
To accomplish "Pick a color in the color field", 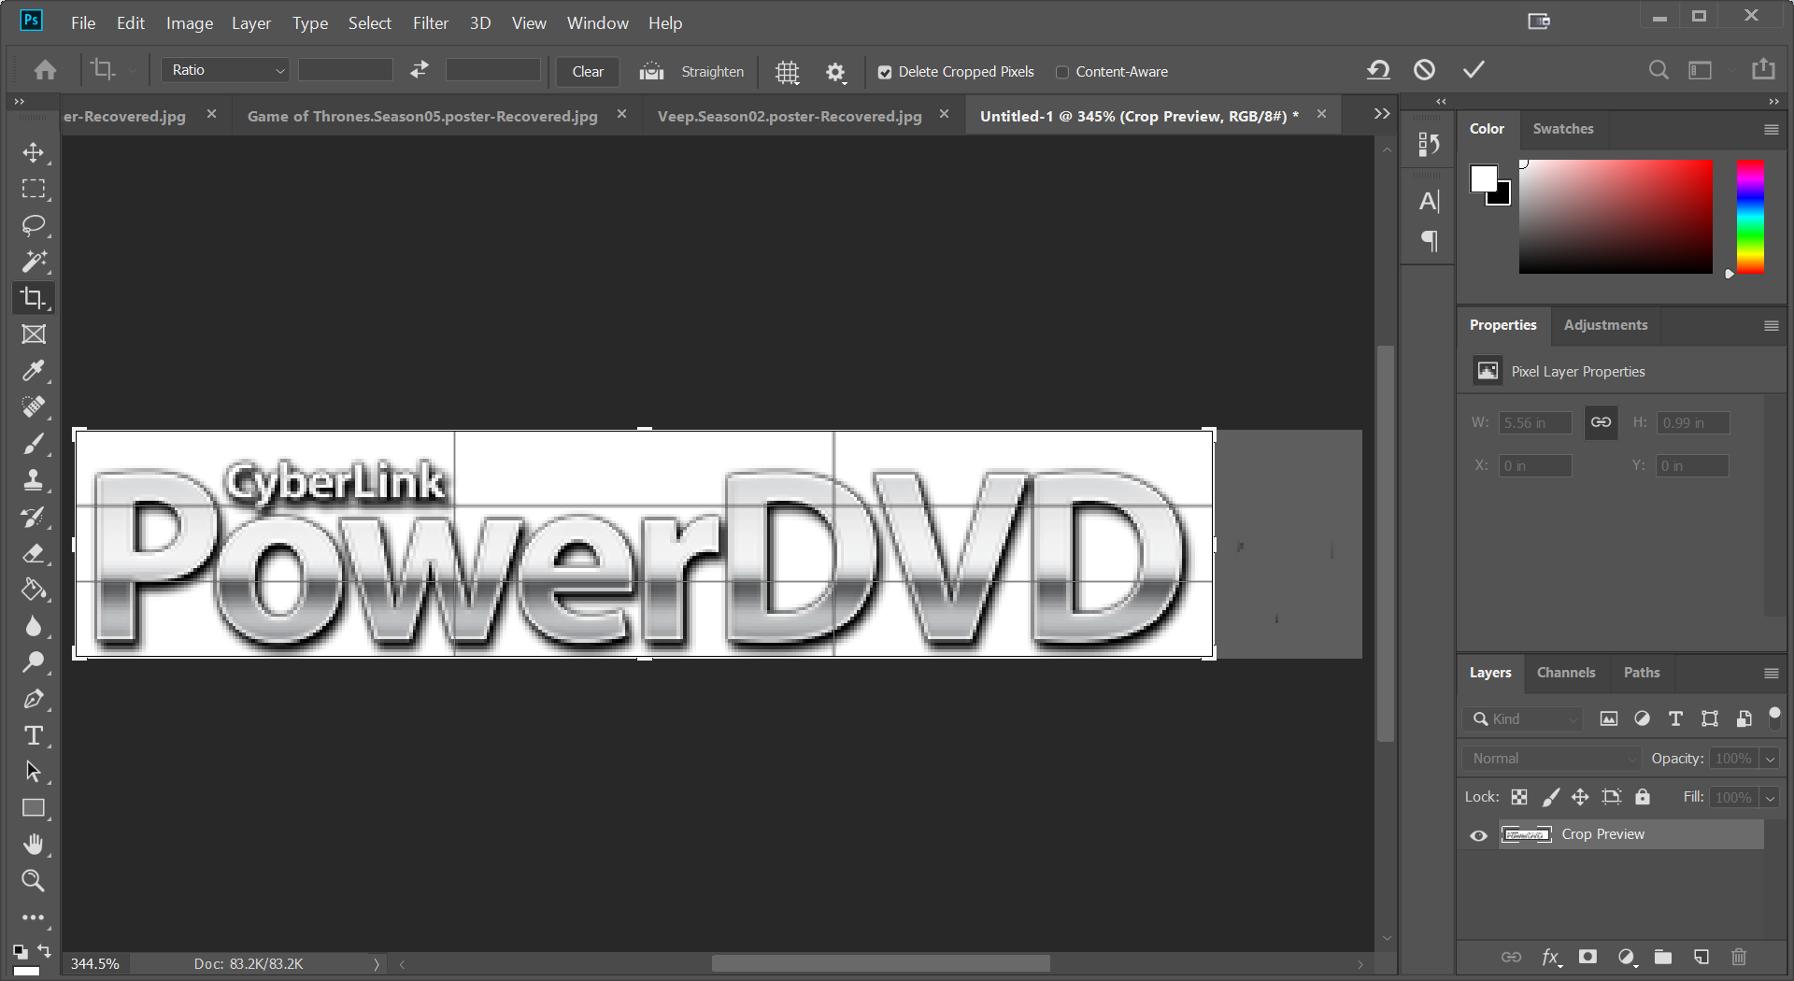I will tap(1616, 217).
